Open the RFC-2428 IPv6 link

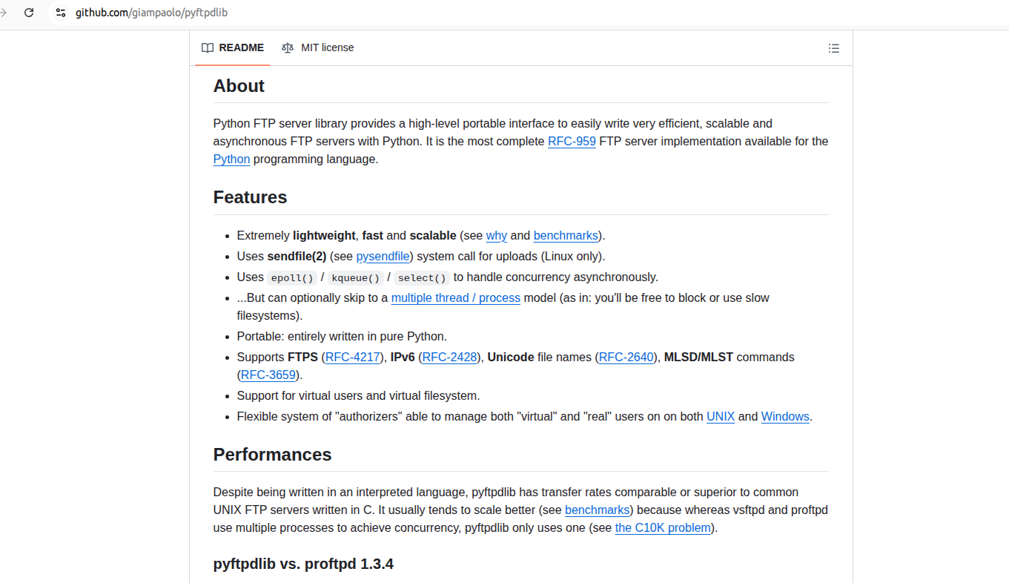point(450,358)
